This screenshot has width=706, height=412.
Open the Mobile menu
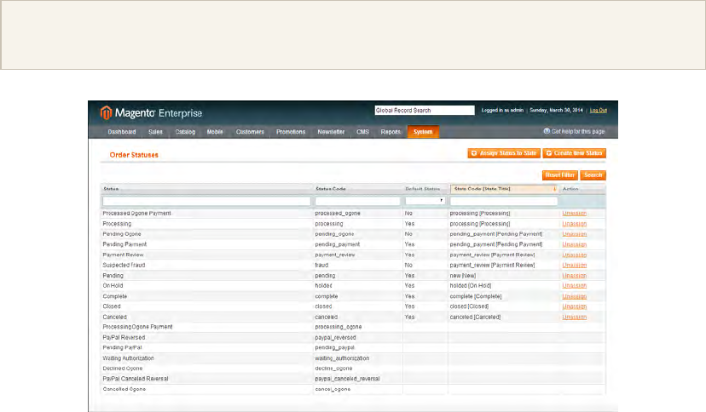point(215,132)
